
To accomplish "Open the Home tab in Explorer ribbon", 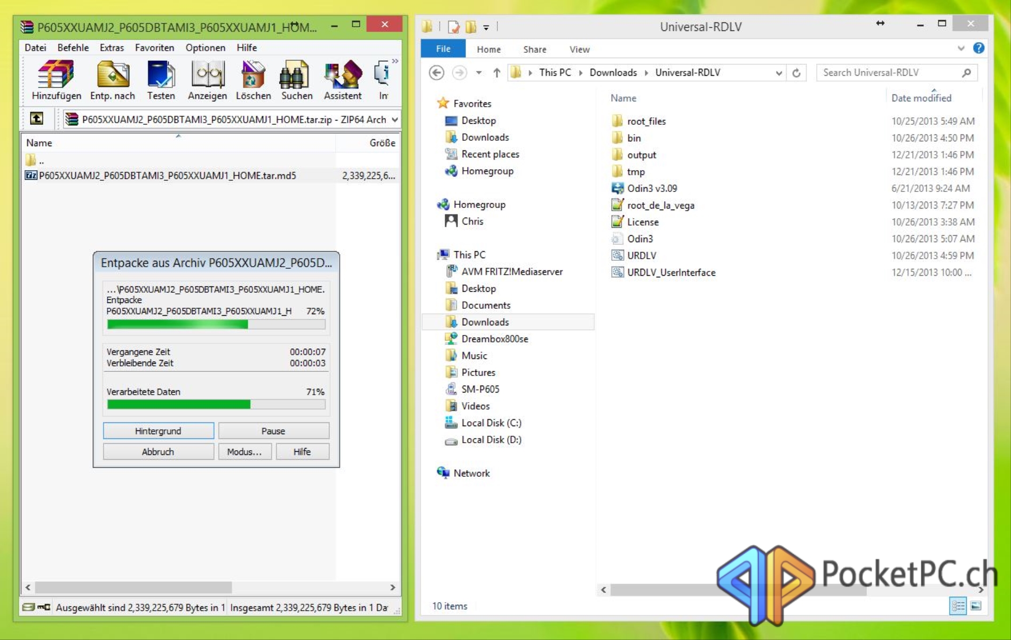I will pyautogui.click(x=488, y=49).
